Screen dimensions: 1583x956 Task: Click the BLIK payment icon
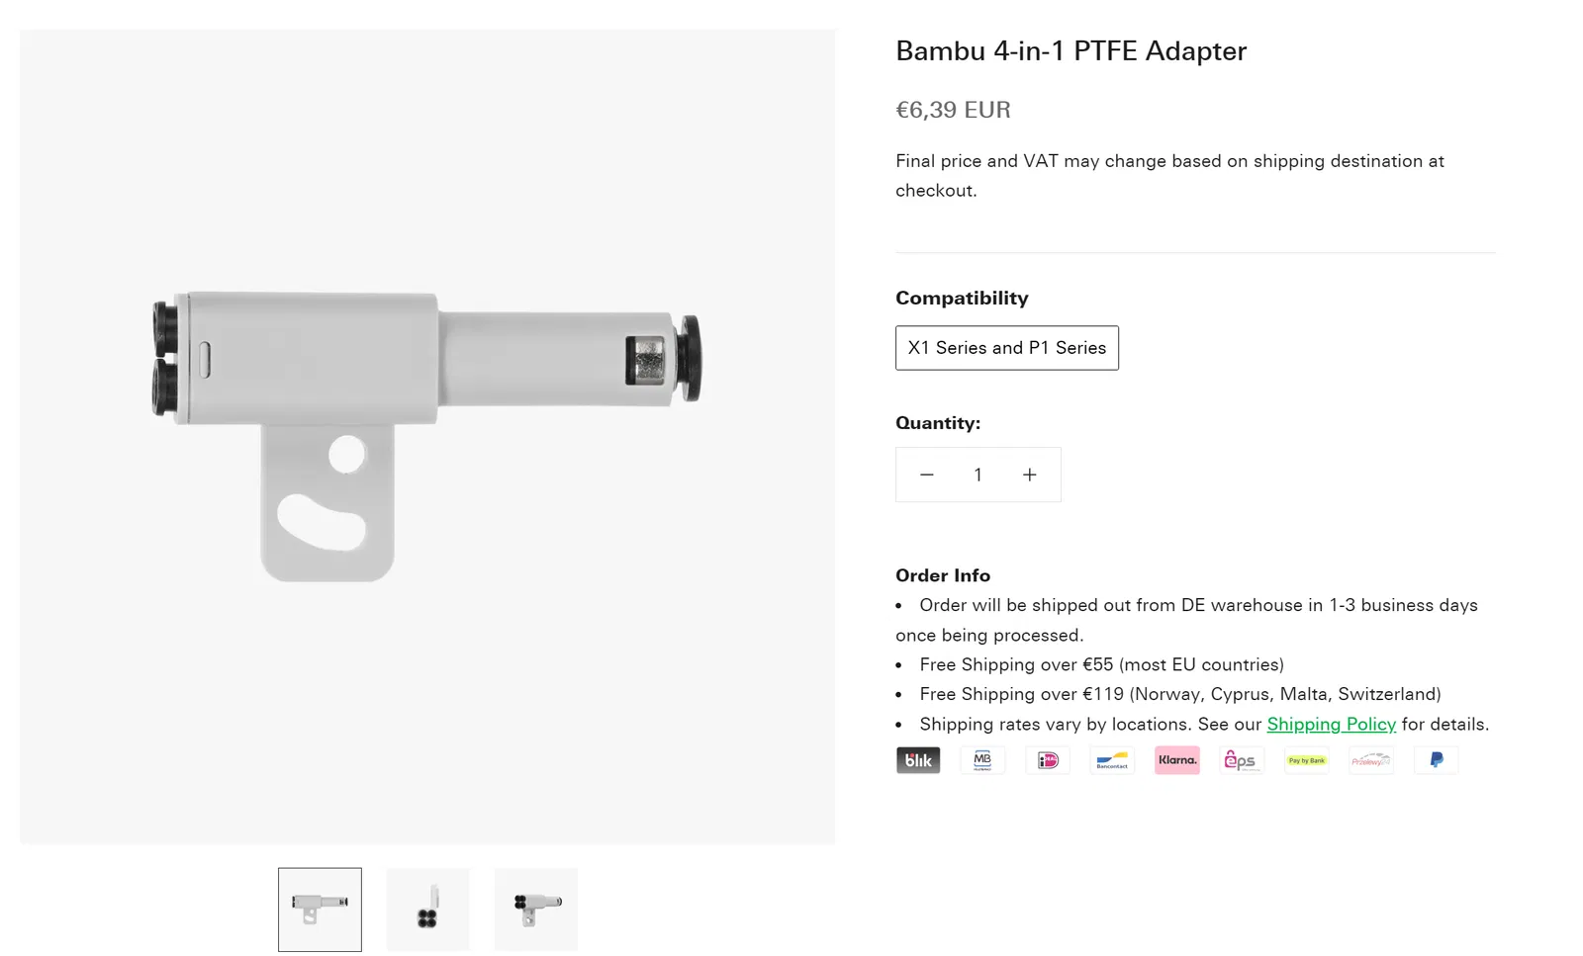coord(918,760)
